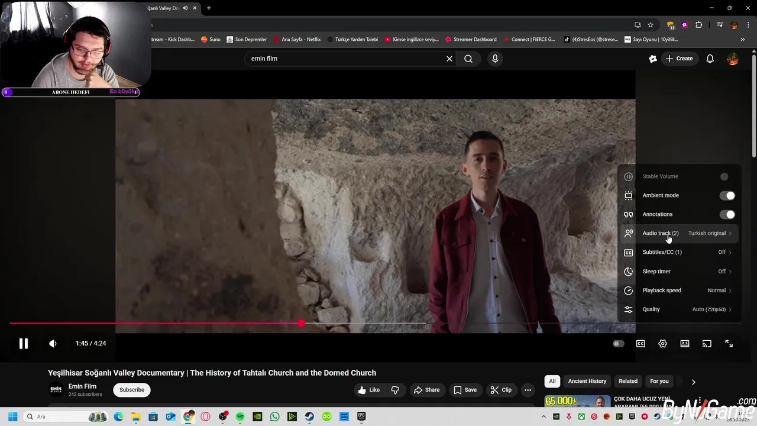
Task: Mute the tab via its speaker icon
Action: pos(185,8)
